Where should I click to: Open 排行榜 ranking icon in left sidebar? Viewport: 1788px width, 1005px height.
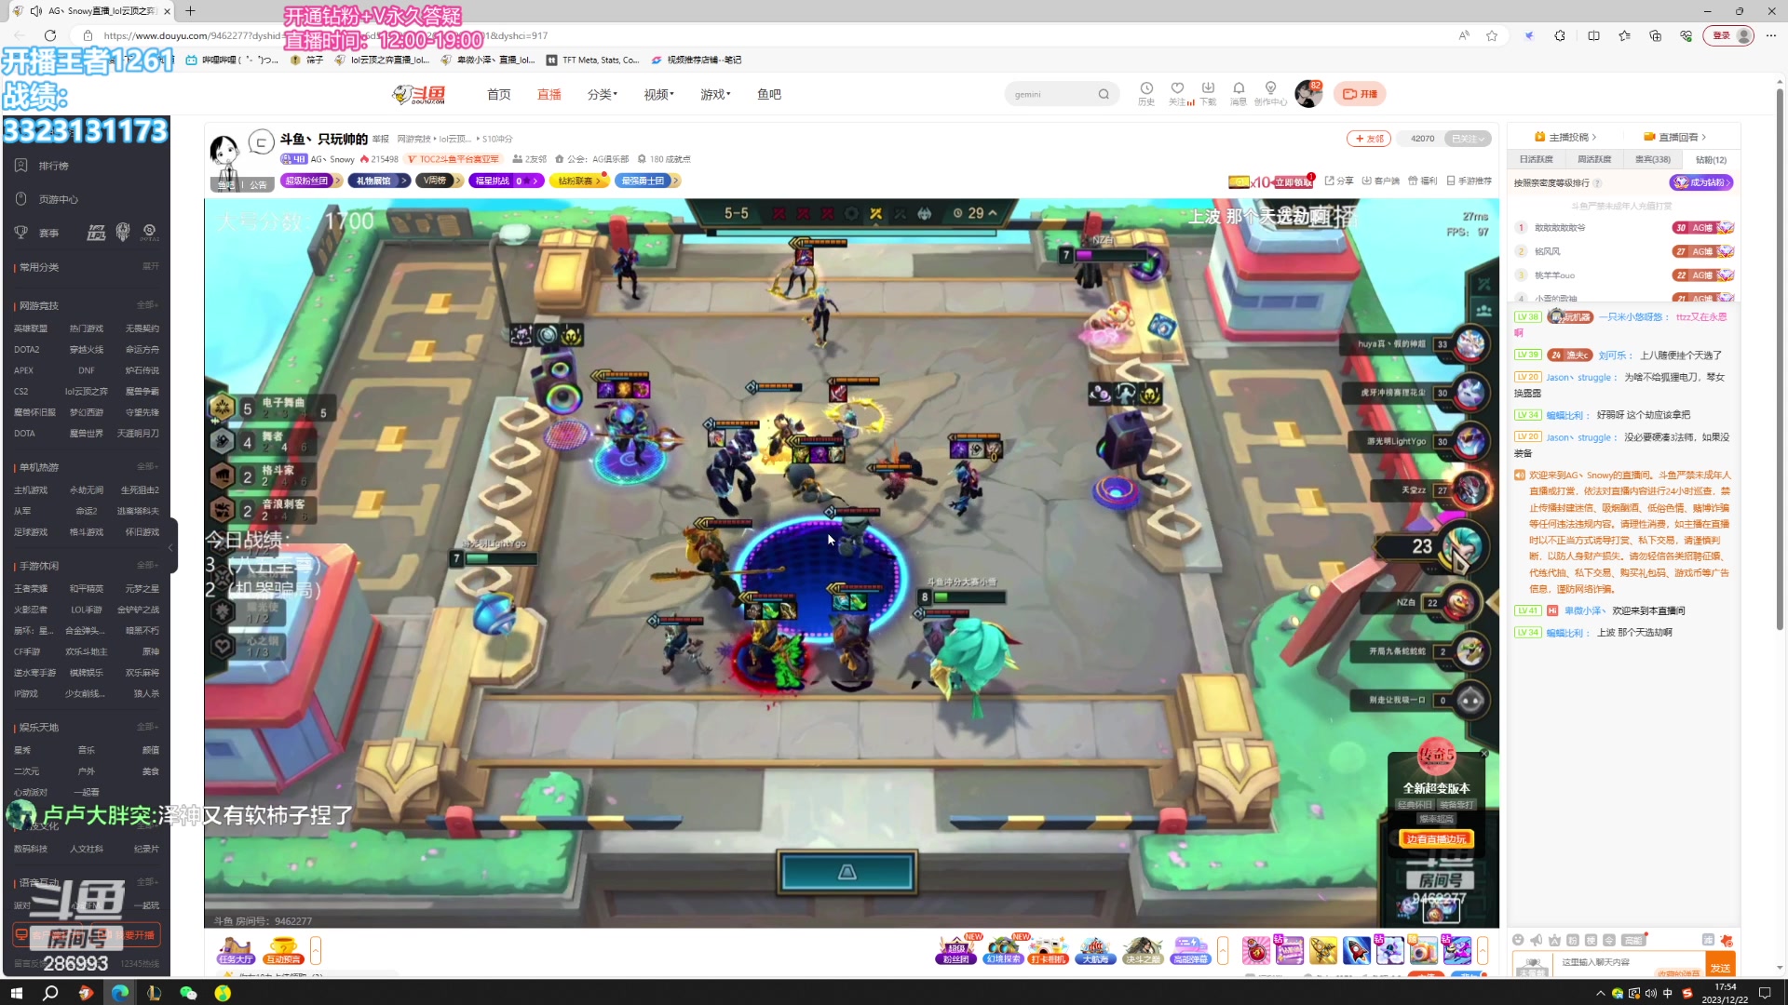coord(20,166)
